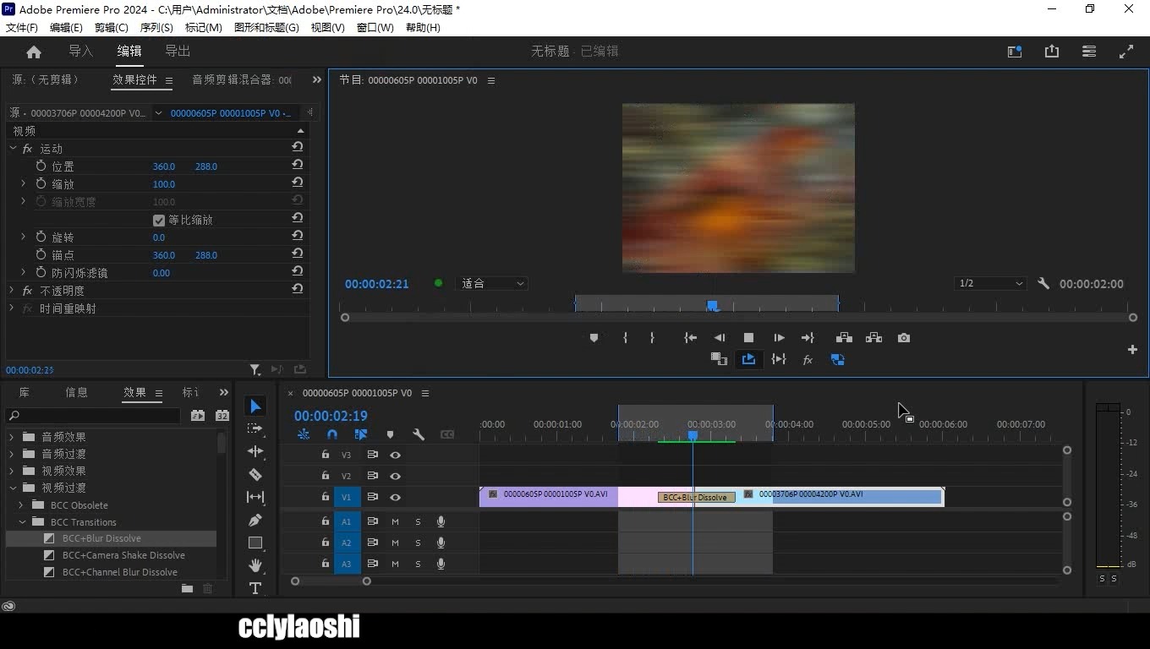Select the BCC+Channel Blur Dissolve effect
The image size is (1150, 649).
[120, 572]
